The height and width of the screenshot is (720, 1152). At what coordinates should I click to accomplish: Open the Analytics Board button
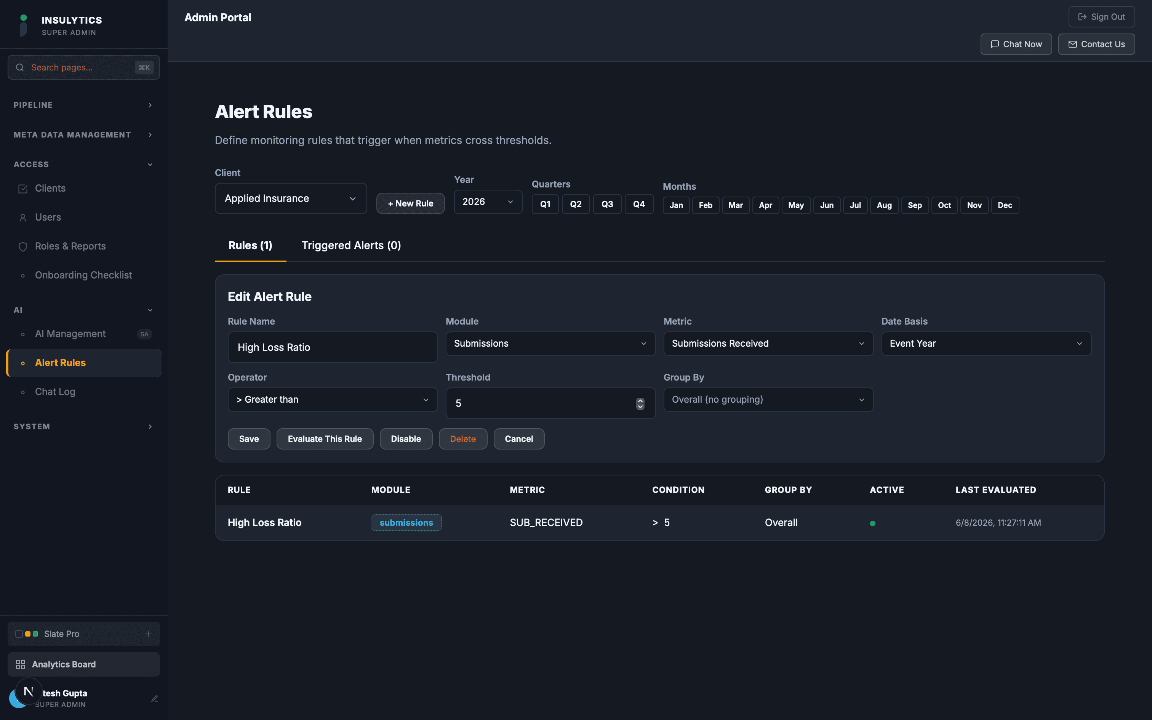[84, 664]
